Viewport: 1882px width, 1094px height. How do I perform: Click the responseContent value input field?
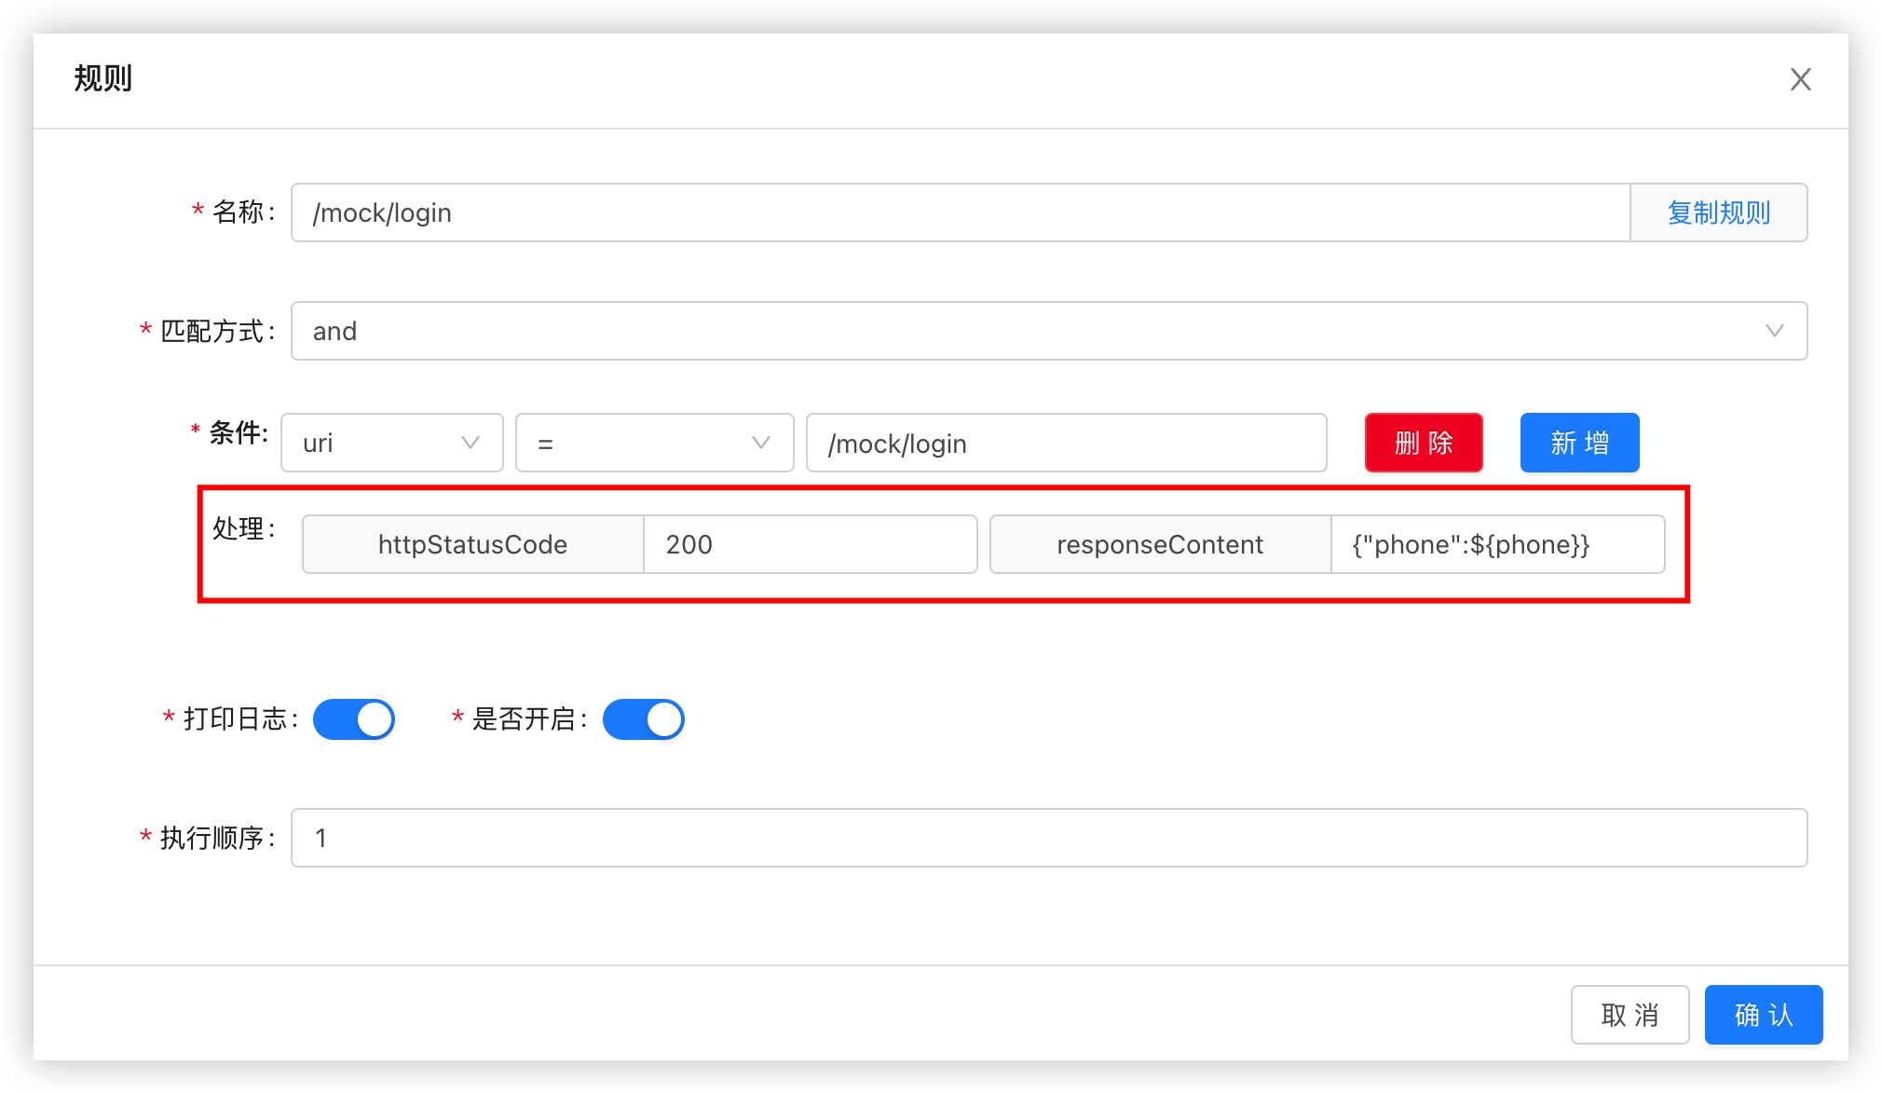pyautogui.click(x=1496, y=544)
